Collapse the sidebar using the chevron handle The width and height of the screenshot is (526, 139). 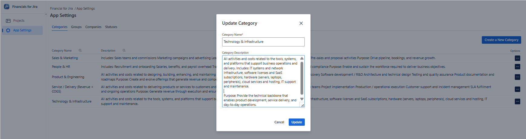tap(46, 14)
